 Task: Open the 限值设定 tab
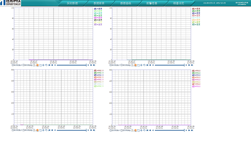pyautogui.click(x=178, y=3)
